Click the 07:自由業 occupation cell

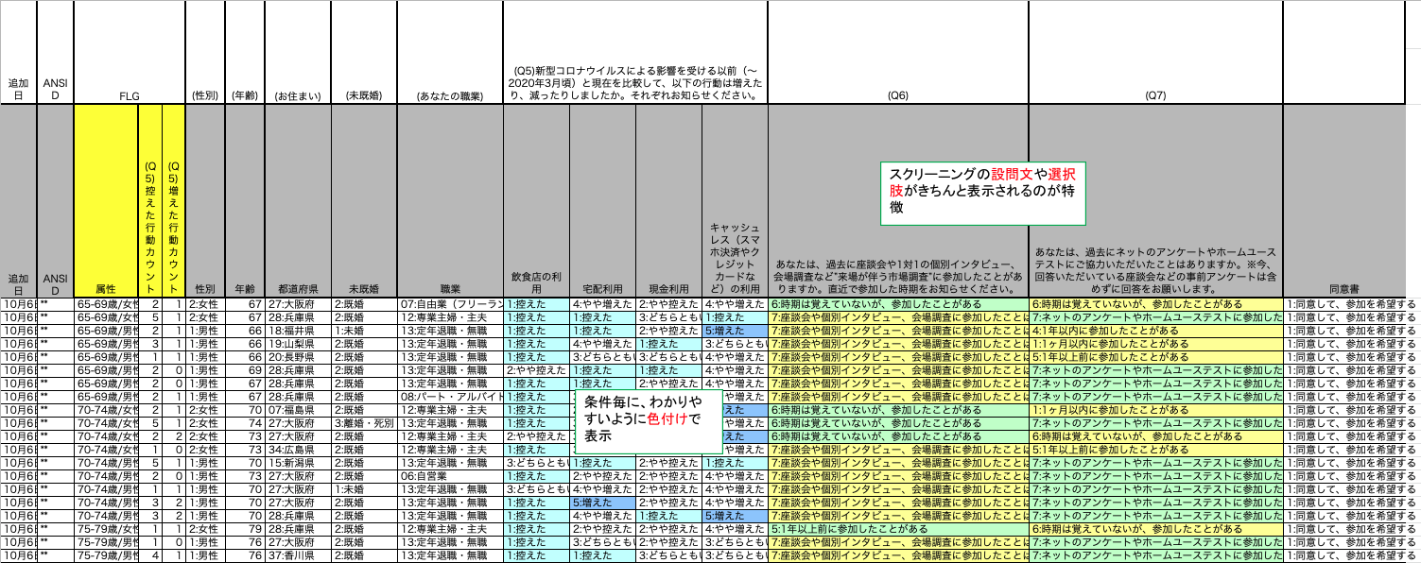[x=449, y=305]
